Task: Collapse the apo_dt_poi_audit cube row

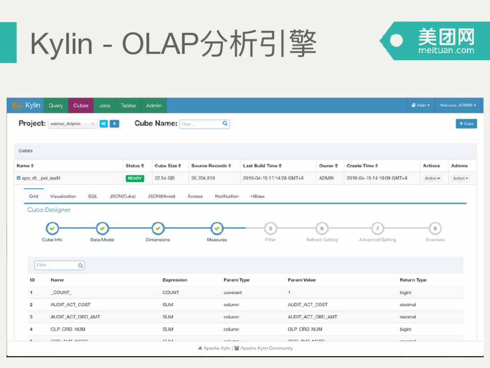Action: 19,178
